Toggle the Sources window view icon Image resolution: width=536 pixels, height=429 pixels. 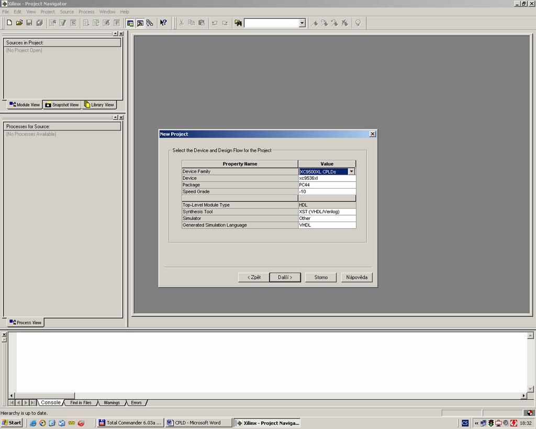tap(130, 23)
